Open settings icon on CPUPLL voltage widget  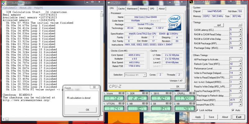click(191, 93)
